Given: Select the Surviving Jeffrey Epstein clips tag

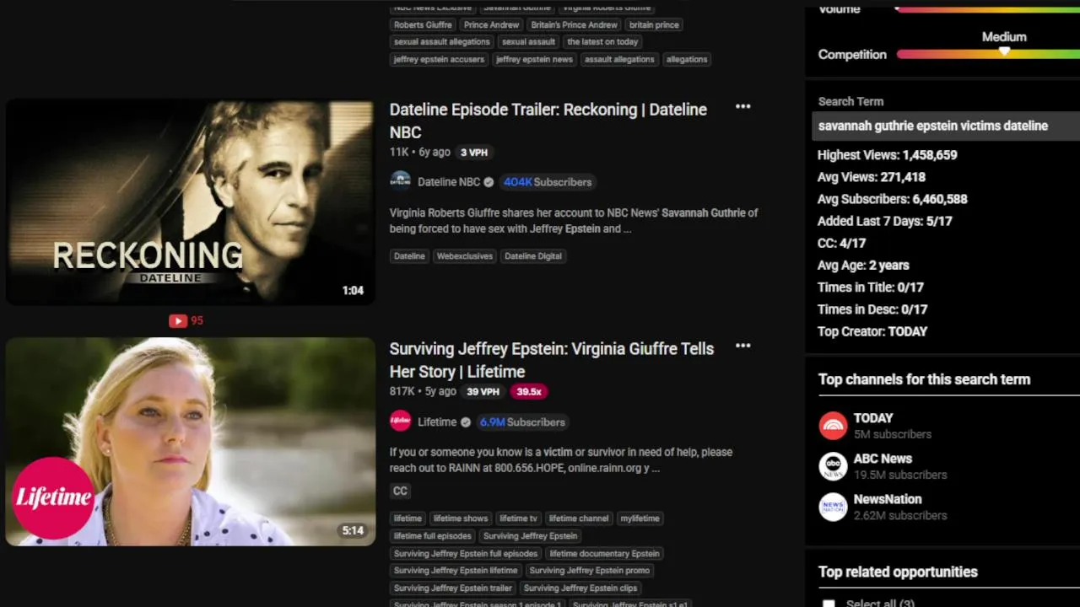Looking at the screenshot, I should click(x=580, y=588).
